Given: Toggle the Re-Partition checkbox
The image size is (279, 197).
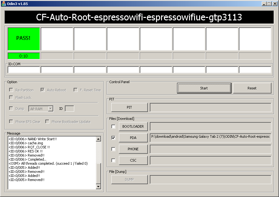Looking at the screenshot, I should point(11,90).
